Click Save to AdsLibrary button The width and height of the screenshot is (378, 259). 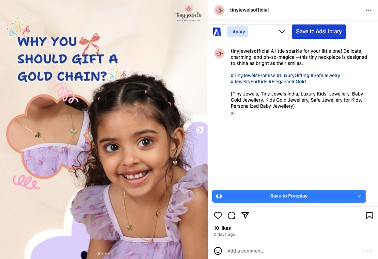[x=319, y=32]
